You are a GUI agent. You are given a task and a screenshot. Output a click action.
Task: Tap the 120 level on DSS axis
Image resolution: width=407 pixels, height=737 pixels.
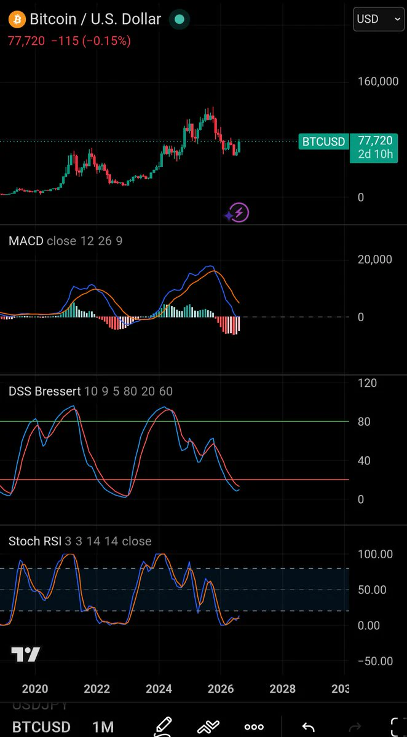click(366, 383)
